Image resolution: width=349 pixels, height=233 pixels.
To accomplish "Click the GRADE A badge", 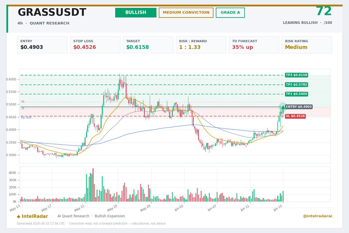I will (x=230, y=13).
